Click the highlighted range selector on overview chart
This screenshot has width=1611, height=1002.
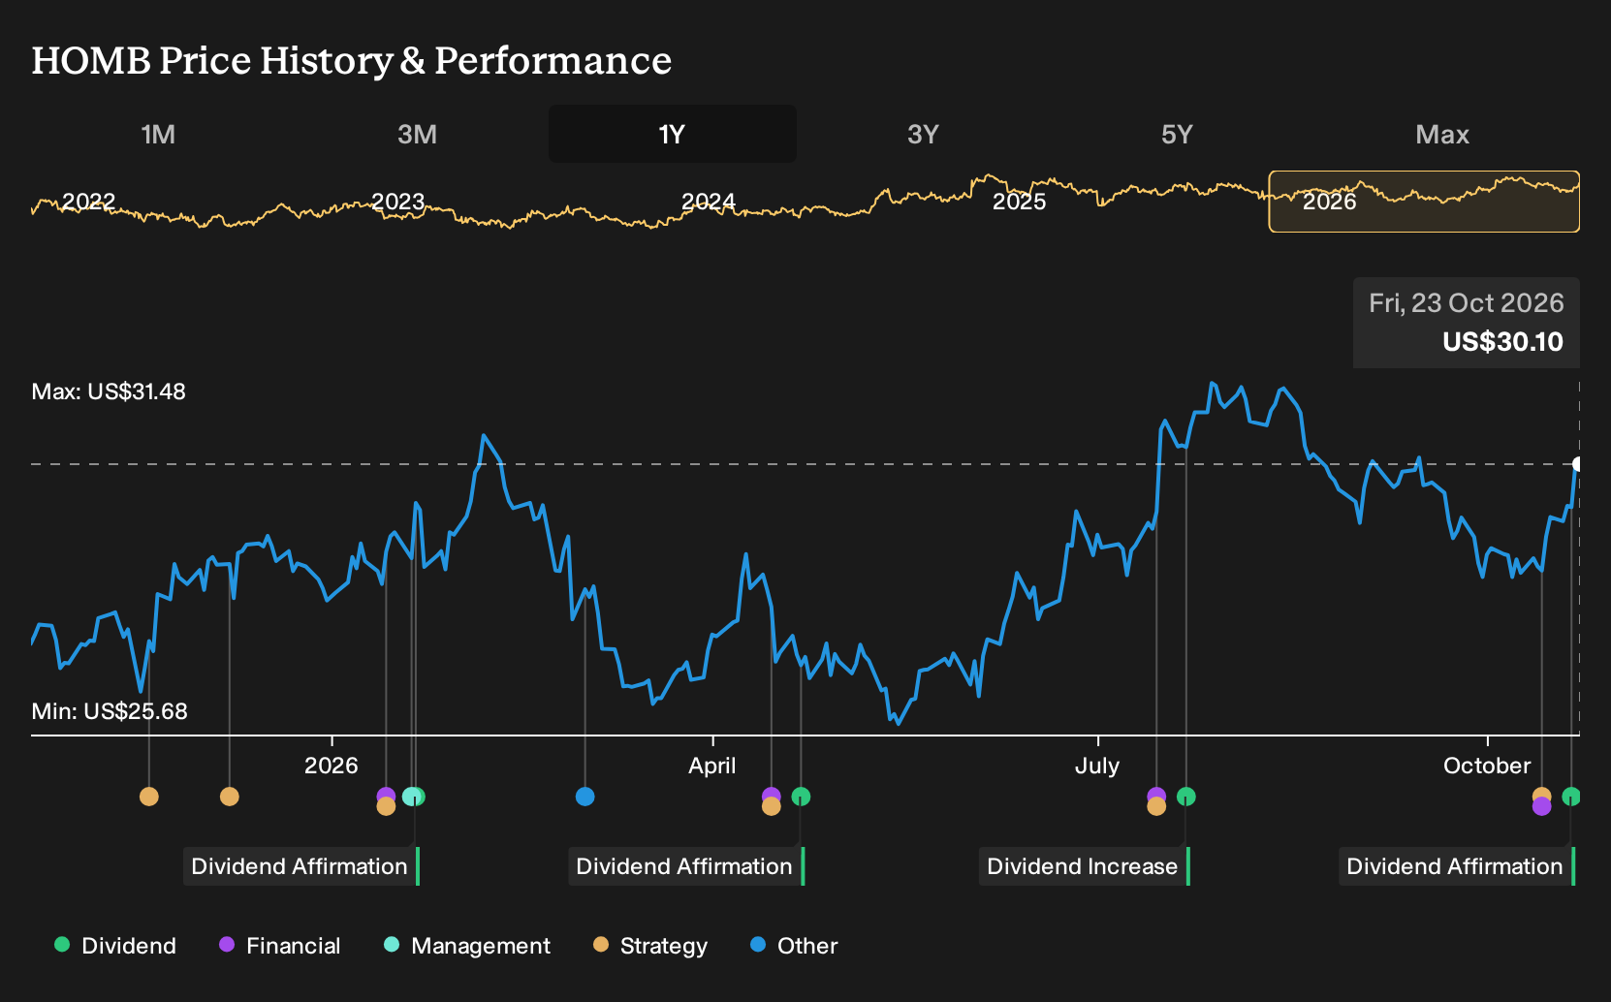(x=1424, y=202)
